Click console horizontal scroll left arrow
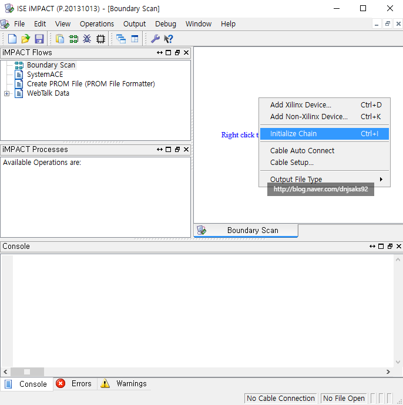 click(x=5, y=372)
